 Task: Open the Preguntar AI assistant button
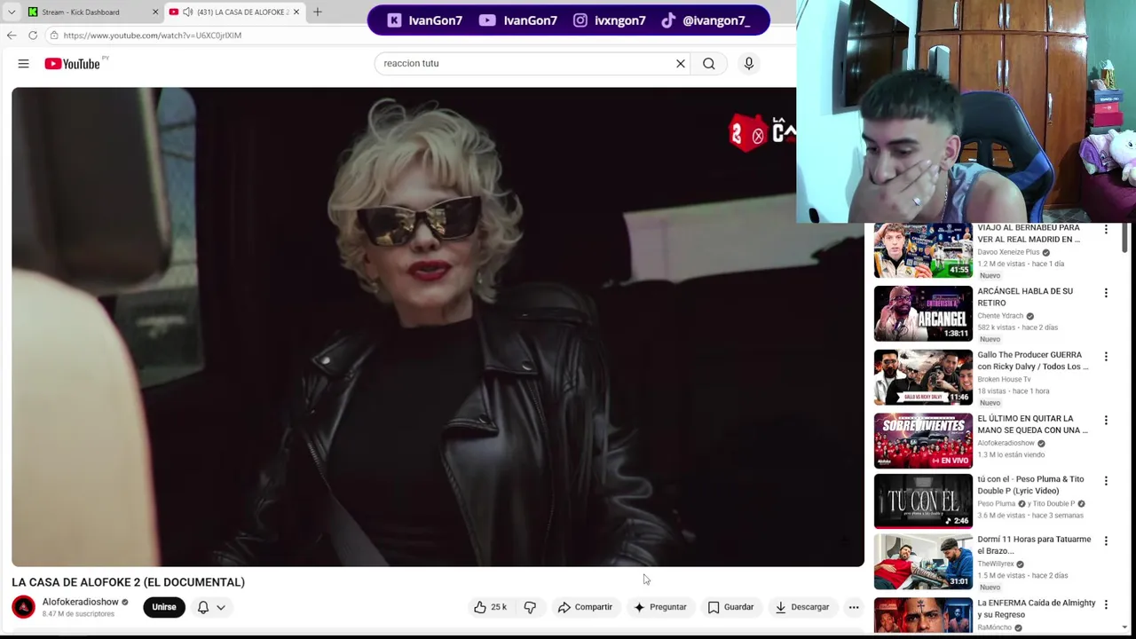click(659, 607)
